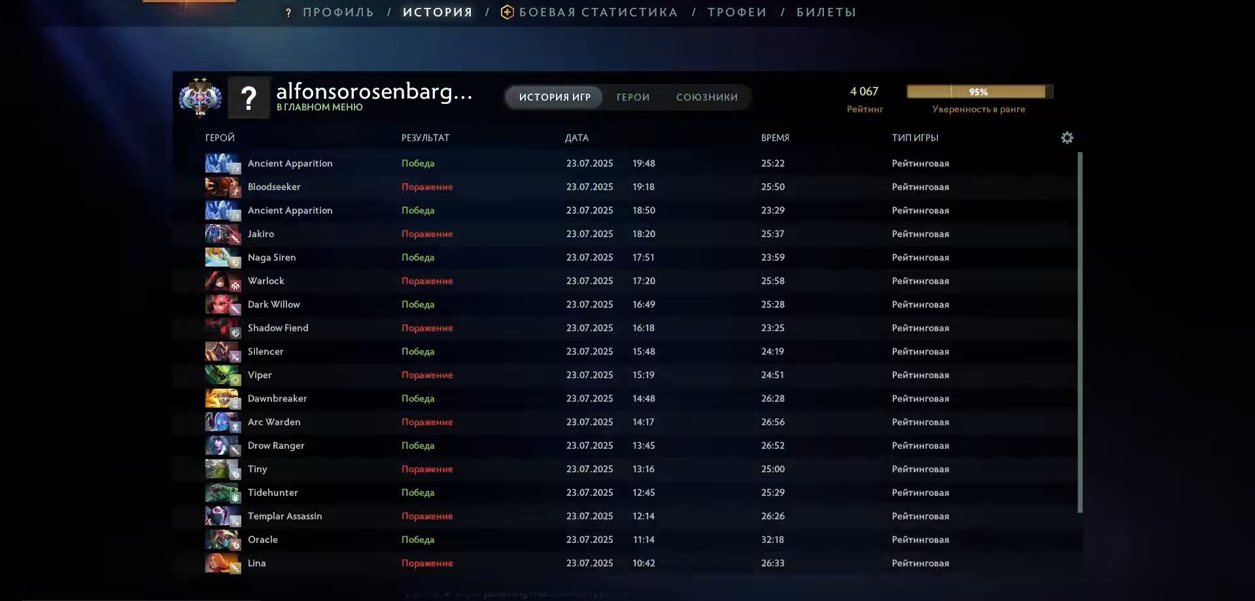Image resolution: width=1255 pixels, height=601 pixels.
Task: Click the Naga Siren hero portrait
Action: click(x=223, y=257)
